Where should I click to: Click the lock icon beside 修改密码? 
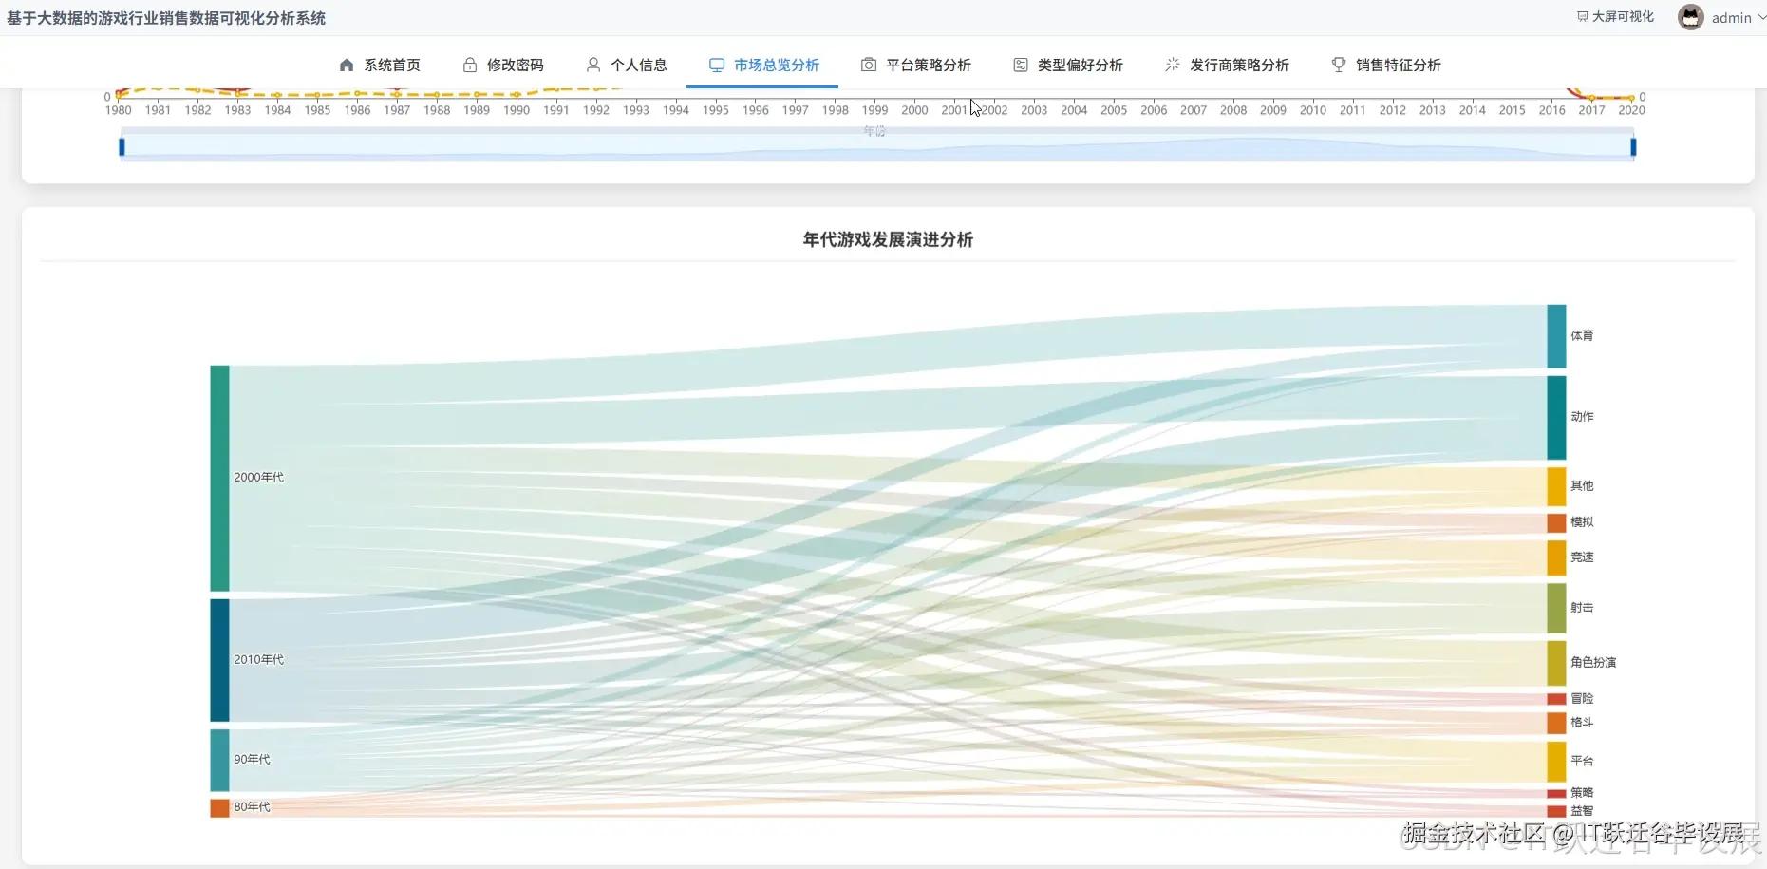(470, 65)
